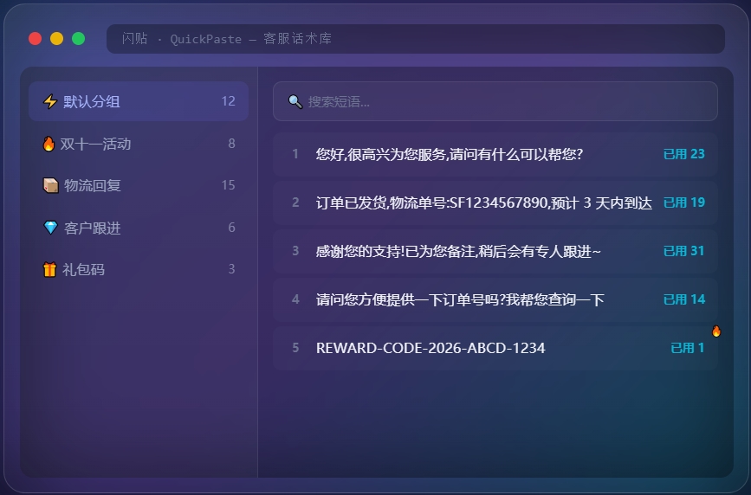751x495 pixels.
Task: Choose phrase 请问您方便提供一下订单号吗
Action: [x=495, y=299]
